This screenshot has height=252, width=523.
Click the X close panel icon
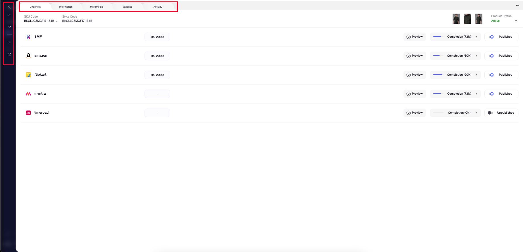coord(9,7)
